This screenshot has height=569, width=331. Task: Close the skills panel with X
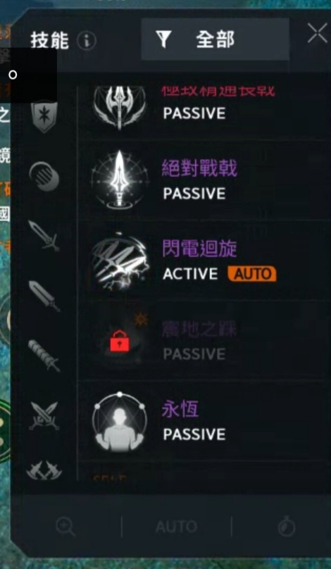click(x=317, y=33)
